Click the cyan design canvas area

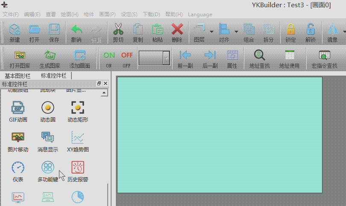[x=219, y=134]
